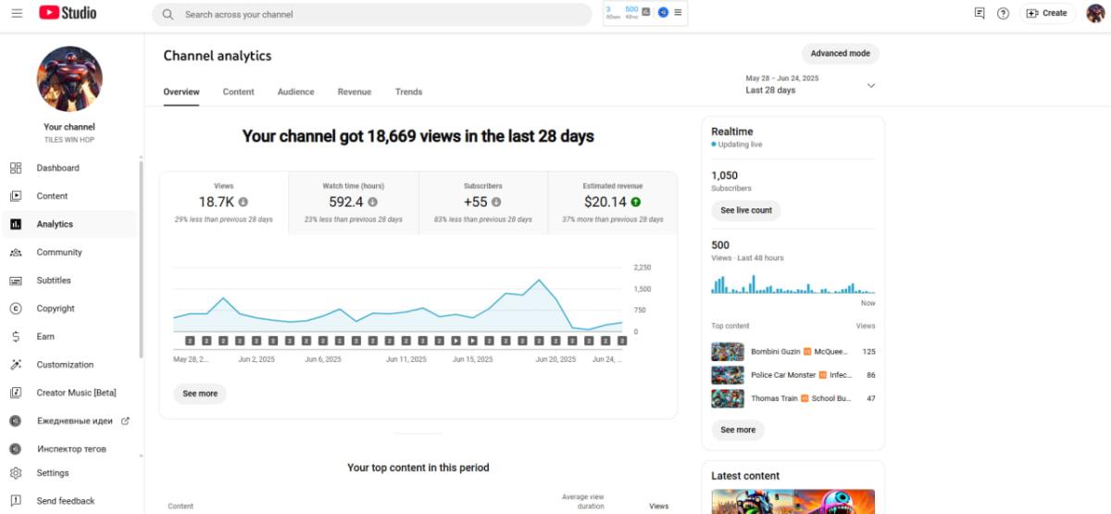Click the Subscribers trend indicator icon
This screenshot has height=514, width=1111.
click(496, 202)
